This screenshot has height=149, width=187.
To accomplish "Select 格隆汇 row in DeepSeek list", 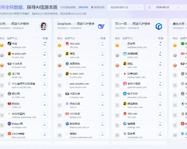I will point(81,135).
